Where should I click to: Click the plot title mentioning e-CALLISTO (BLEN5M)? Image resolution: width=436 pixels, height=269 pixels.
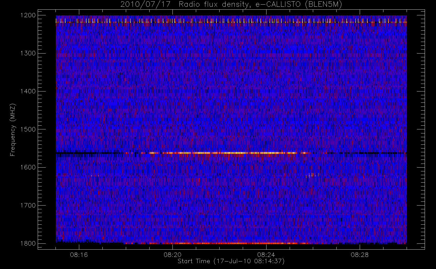click(231, 5)
